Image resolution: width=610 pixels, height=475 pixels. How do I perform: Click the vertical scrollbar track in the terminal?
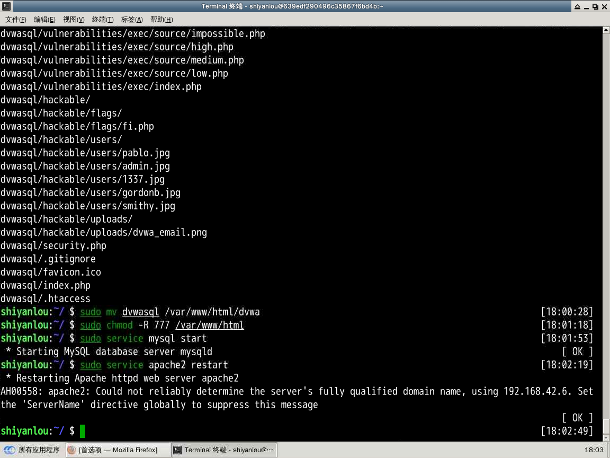tap(606, 212)
